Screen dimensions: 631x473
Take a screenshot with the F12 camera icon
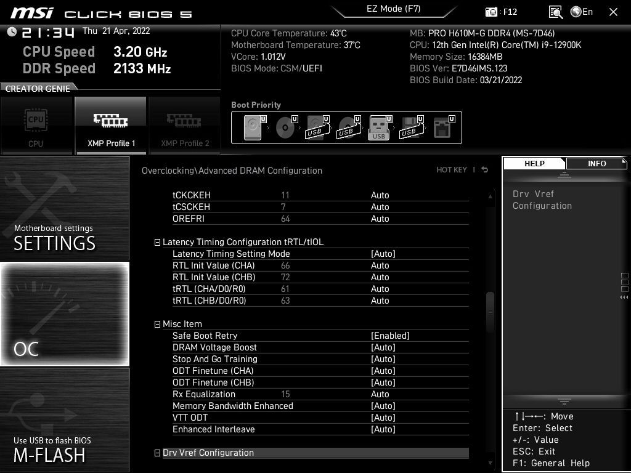pos(491,12)
